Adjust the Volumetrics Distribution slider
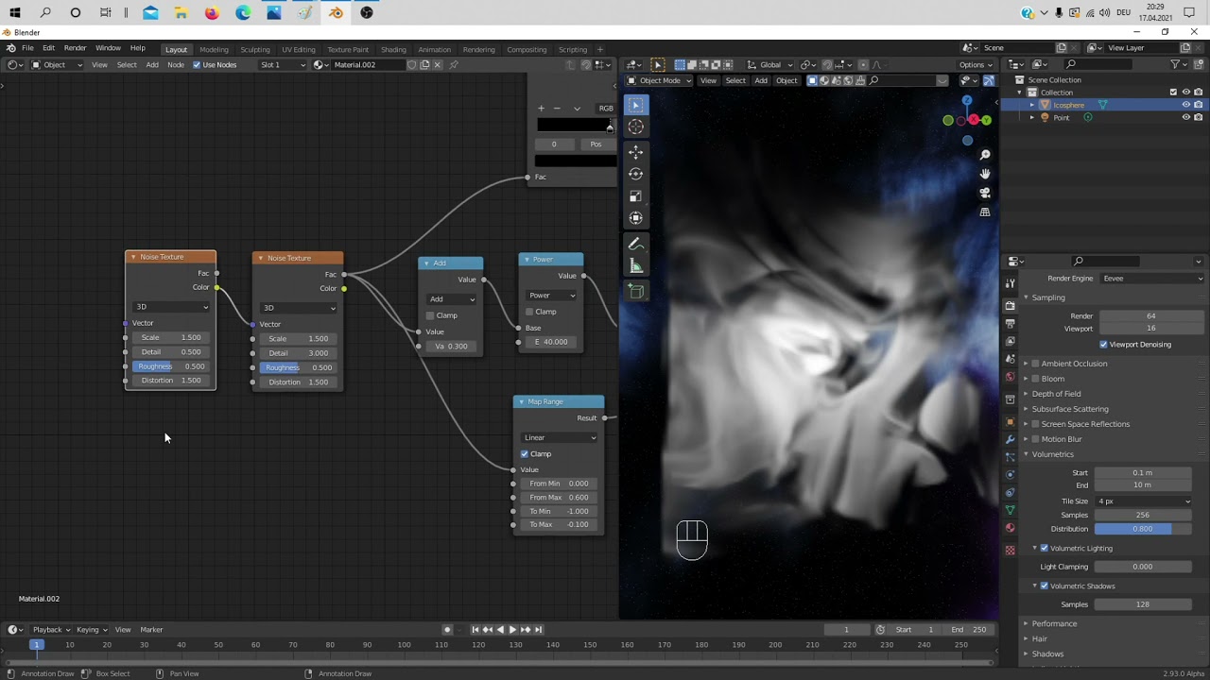Viewport: 1210px width, 680px height. pyautogui.click(x=1142, y=529)
